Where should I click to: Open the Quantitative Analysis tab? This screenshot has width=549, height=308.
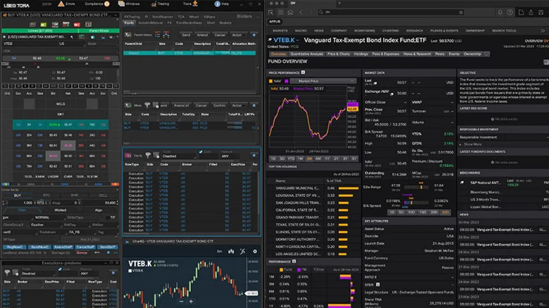click(x=307, y=54)
